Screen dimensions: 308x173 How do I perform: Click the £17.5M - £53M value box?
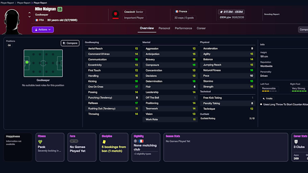[231, 12]
